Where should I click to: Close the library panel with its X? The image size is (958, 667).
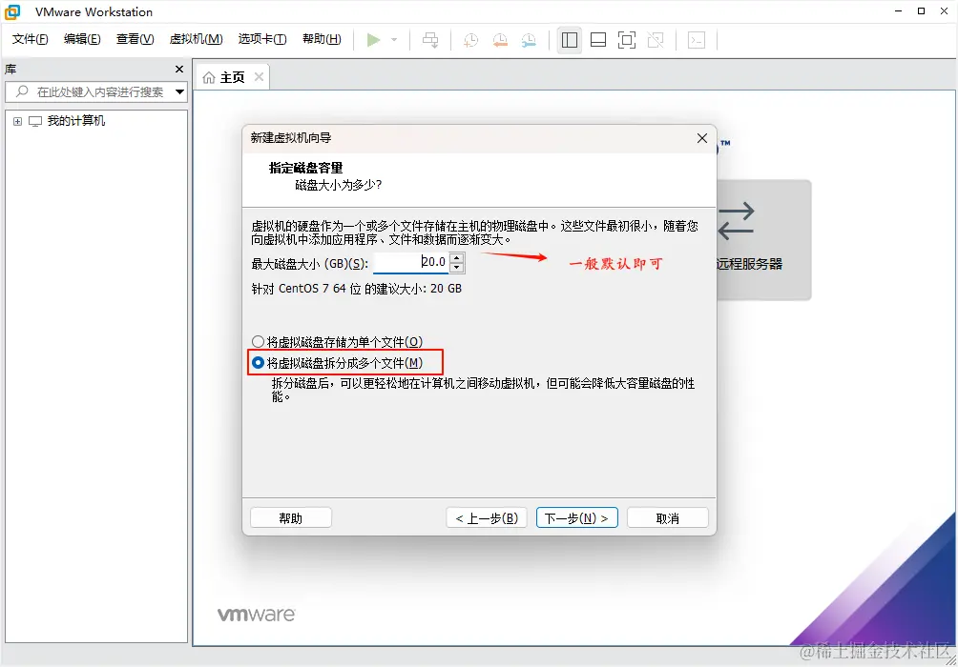(x=179, y=69)
